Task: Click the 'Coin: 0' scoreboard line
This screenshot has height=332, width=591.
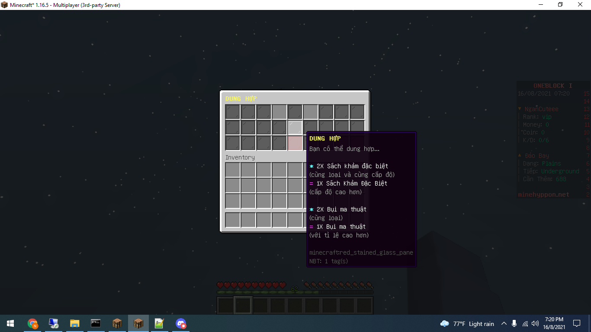Action: point(534,132)
